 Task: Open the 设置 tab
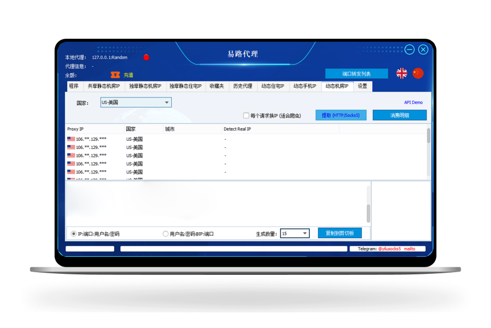pyautogui.click(x=363, y=86)
